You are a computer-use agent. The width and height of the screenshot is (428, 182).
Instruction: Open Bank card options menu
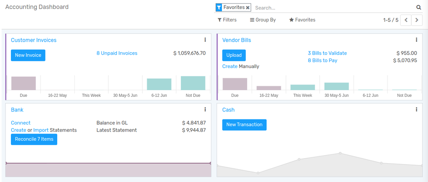(x=205, y=110)
